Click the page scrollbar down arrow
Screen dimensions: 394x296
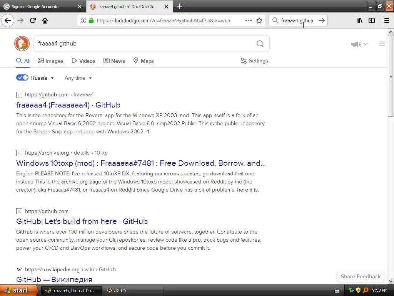(x=391, y=281)
